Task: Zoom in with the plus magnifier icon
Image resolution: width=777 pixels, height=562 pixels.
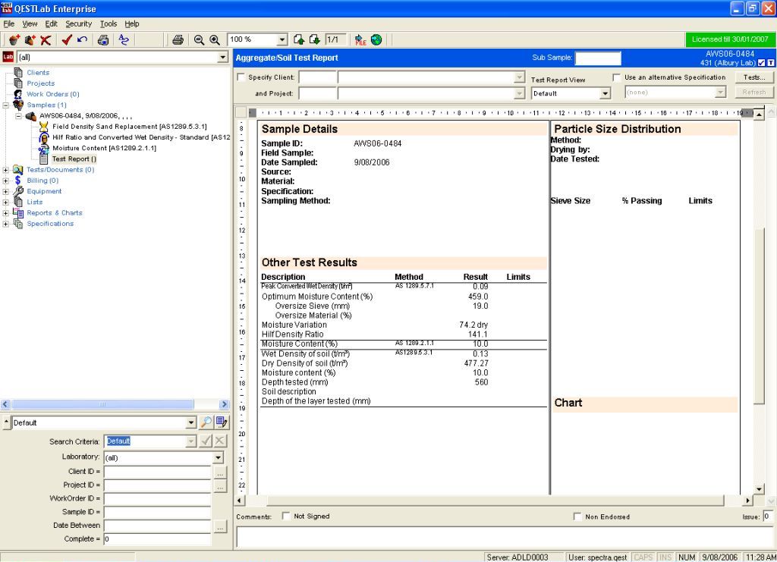Action: pos(215,40)
